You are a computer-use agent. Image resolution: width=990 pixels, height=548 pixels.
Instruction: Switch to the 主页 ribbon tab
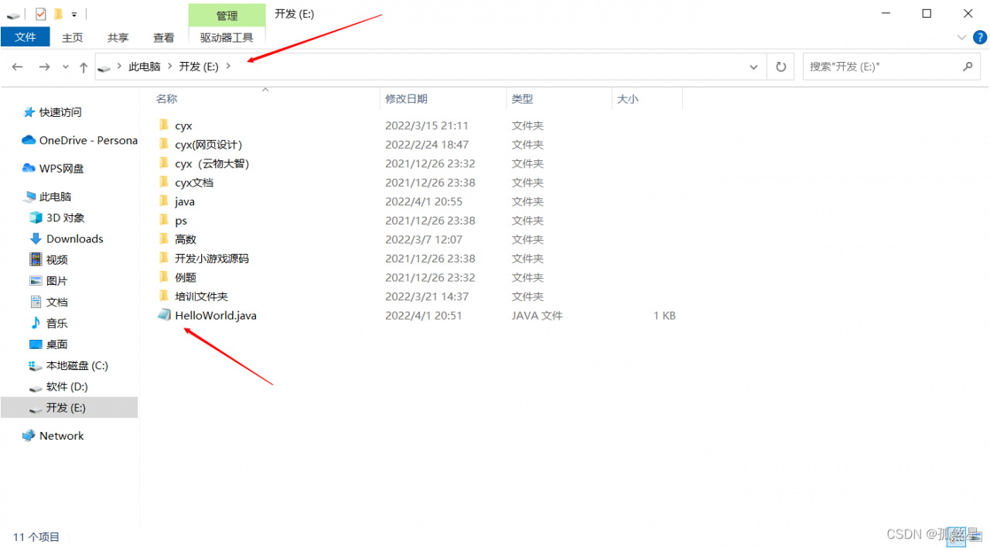tap(72, 37)
